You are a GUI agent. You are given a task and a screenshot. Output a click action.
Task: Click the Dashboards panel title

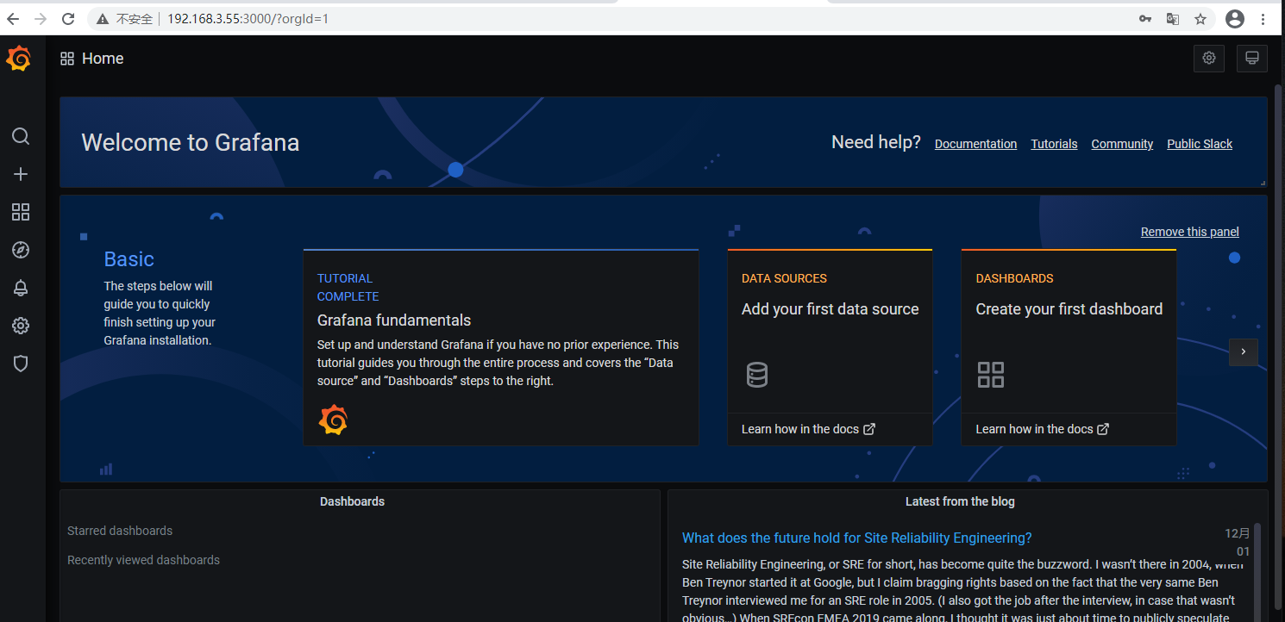[x=352, y=501]
